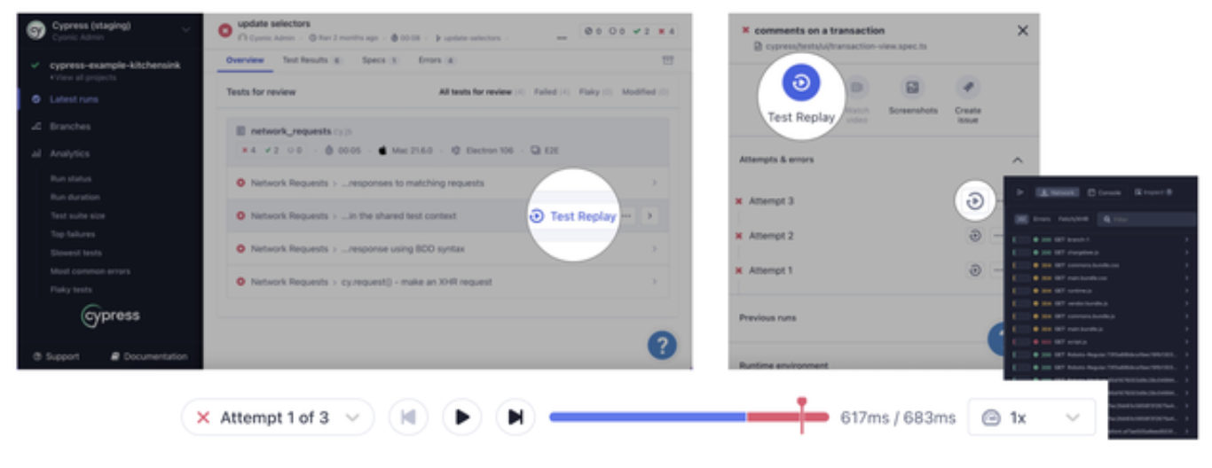Open test replay for Attempt 3
The height and width of the screenshot is (468, 1212).
point(974,201)
